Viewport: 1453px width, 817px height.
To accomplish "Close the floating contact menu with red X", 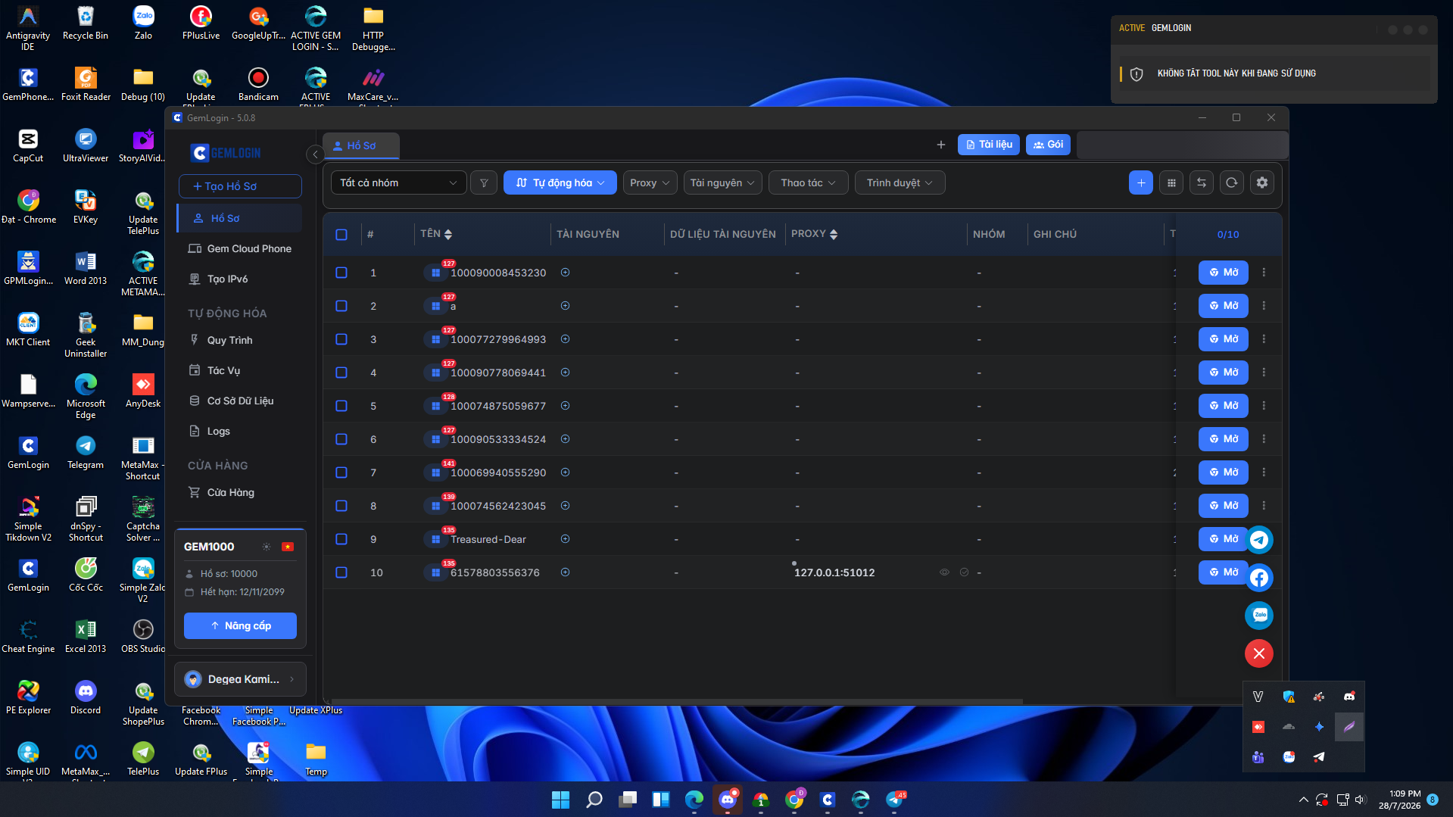I will [1259, 653].
